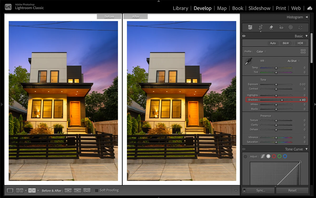Screen dimensions: 316x198
Task: Collapse the Tone Curve panel triangle
Action: (x=307, y=149)
